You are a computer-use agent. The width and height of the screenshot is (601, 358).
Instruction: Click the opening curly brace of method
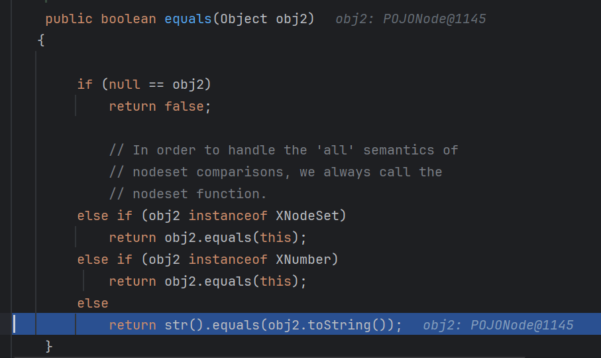pyautogui.click(x=41, y=40)
